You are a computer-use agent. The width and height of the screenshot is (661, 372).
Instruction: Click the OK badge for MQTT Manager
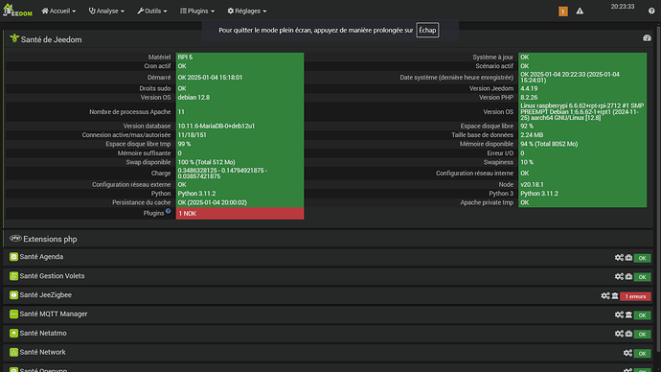coord(642,315)
